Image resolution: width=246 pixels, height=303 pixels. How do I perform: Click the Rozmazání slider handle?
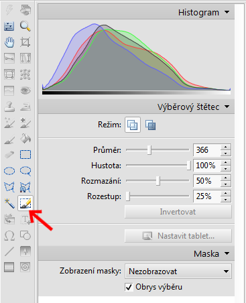tap(158, 181)
